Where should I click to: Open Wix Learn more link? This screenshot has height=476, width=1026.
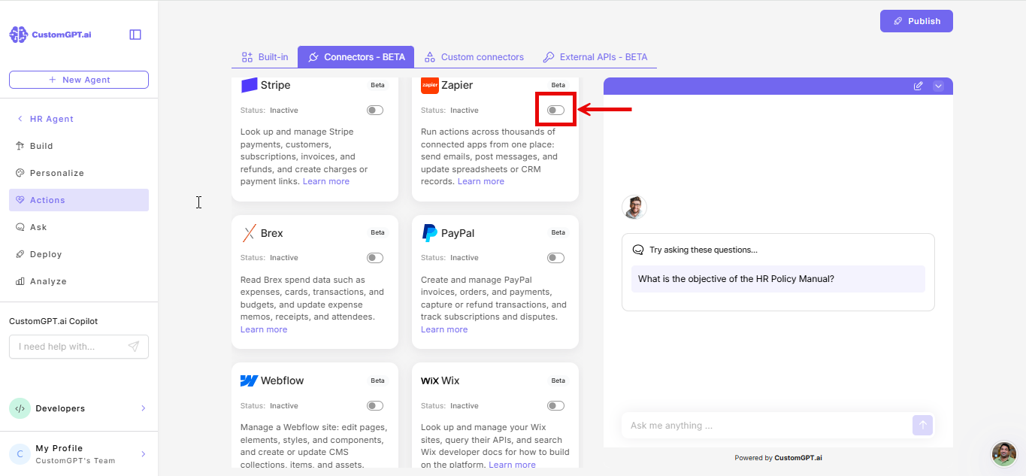[512, 465]
